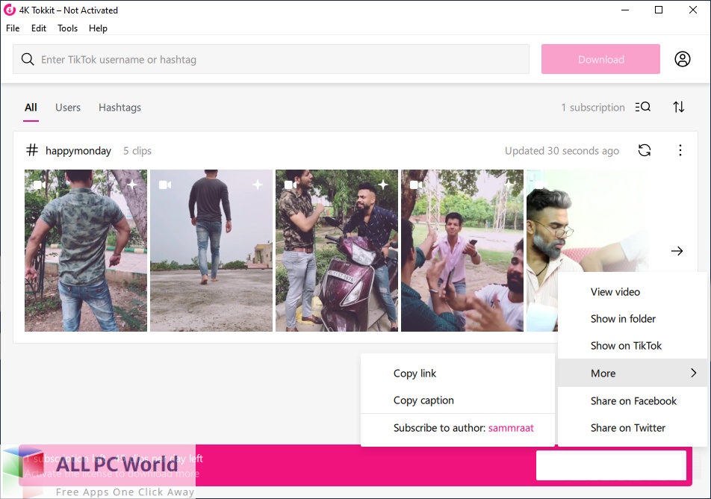Screen dimensions: 711x499
Task: Click the pink Download button
Action: [600, 59]
